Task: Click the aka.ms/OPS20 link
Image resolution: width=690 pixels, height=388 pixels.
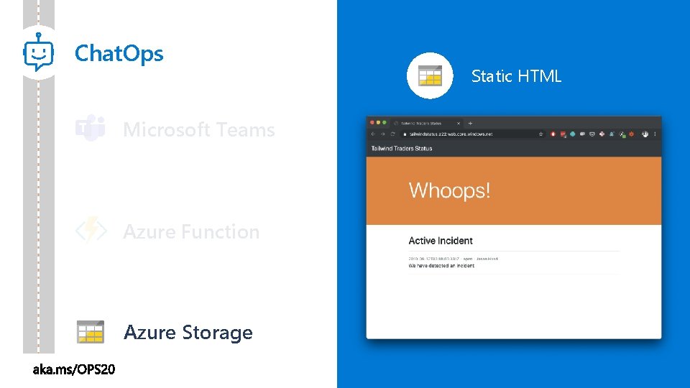Action: tap(74, 369)
